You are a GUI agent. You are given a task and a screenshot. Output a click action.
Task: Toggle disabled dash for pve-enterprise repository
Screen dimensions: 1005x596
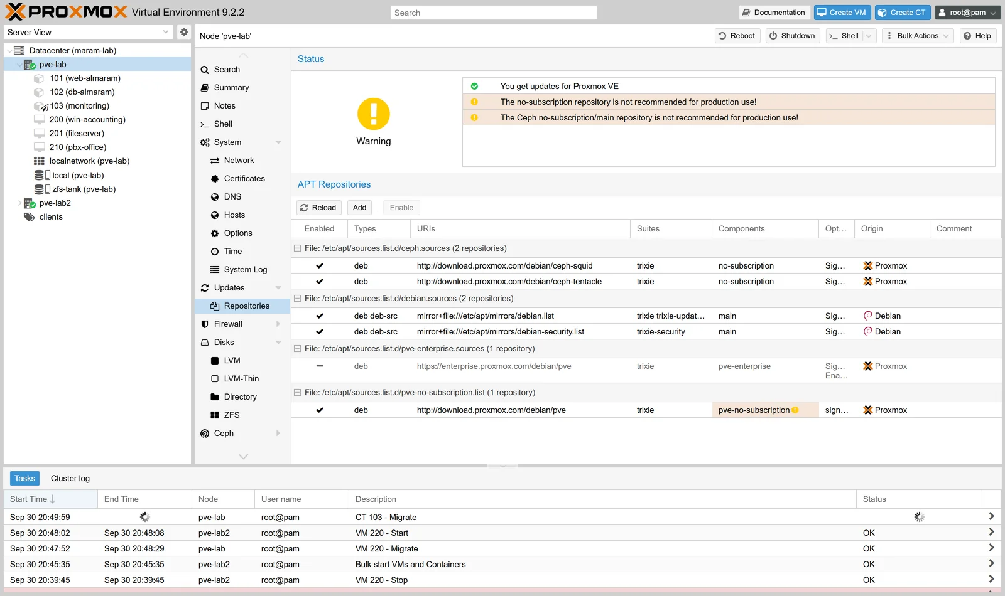[x=320, y=366]
